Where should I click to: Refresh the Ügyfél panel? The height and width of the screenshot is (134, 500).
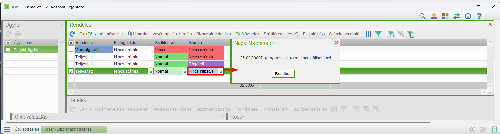[x=8, y=33]
